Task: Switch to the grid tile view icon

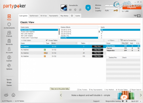Action: [x=135, y=16]
